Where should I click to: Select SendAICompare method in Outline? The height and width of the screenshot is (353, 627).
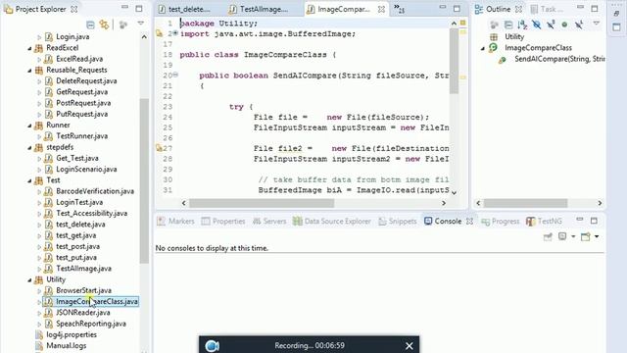558,59
